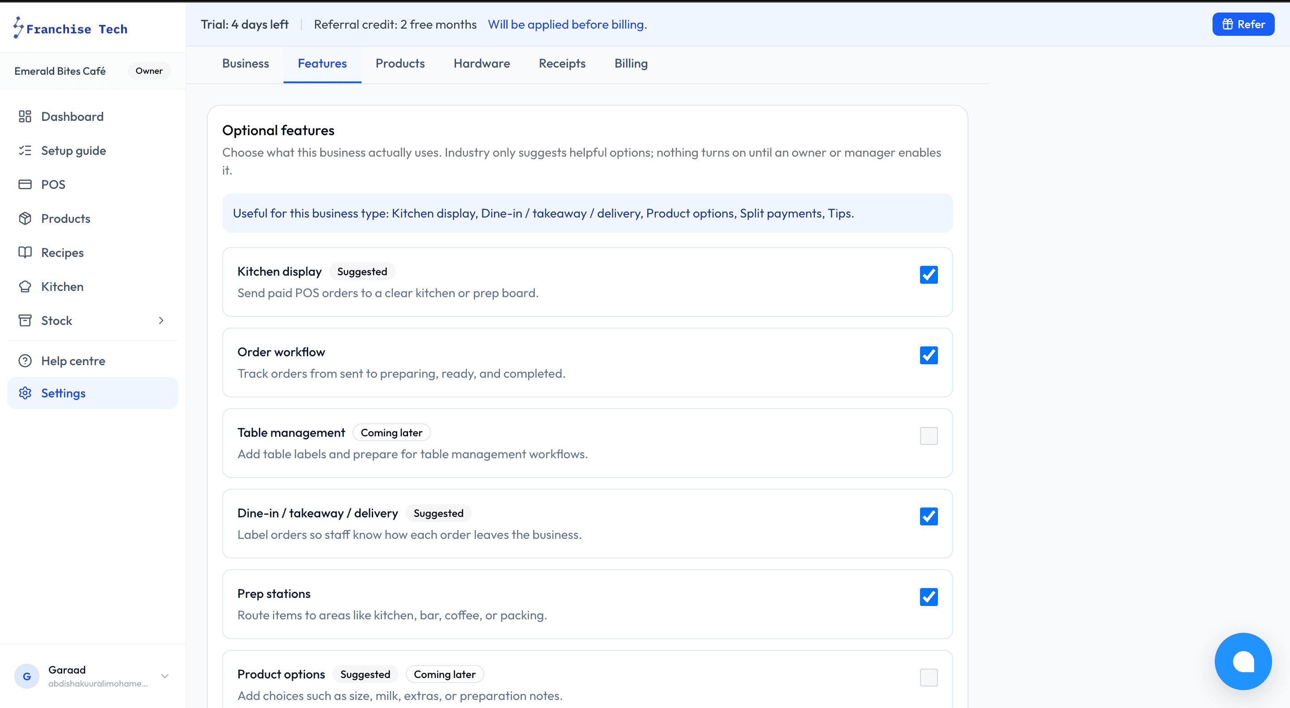Image resolution: width=1290 pixels, height=708 pixels.
Task: Click the 'Order workflow' title
Action: [281, 352]
